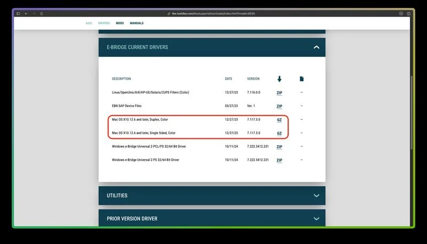The width and height of the screenshot is (427, 244).
Task: Click the DATE column header
Action: 228,78
